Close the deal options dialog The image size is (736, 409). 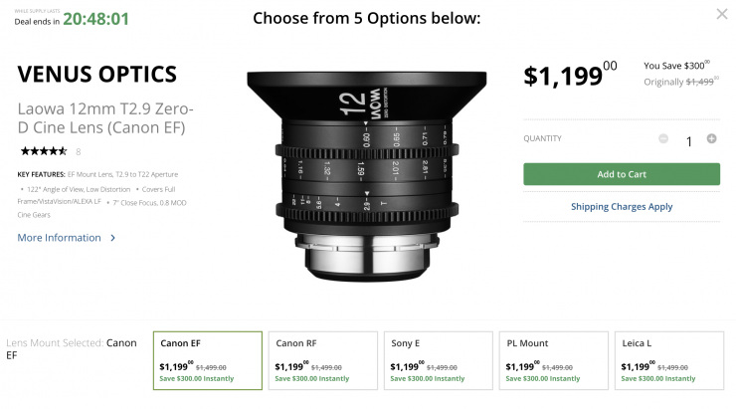coord(722,14)
